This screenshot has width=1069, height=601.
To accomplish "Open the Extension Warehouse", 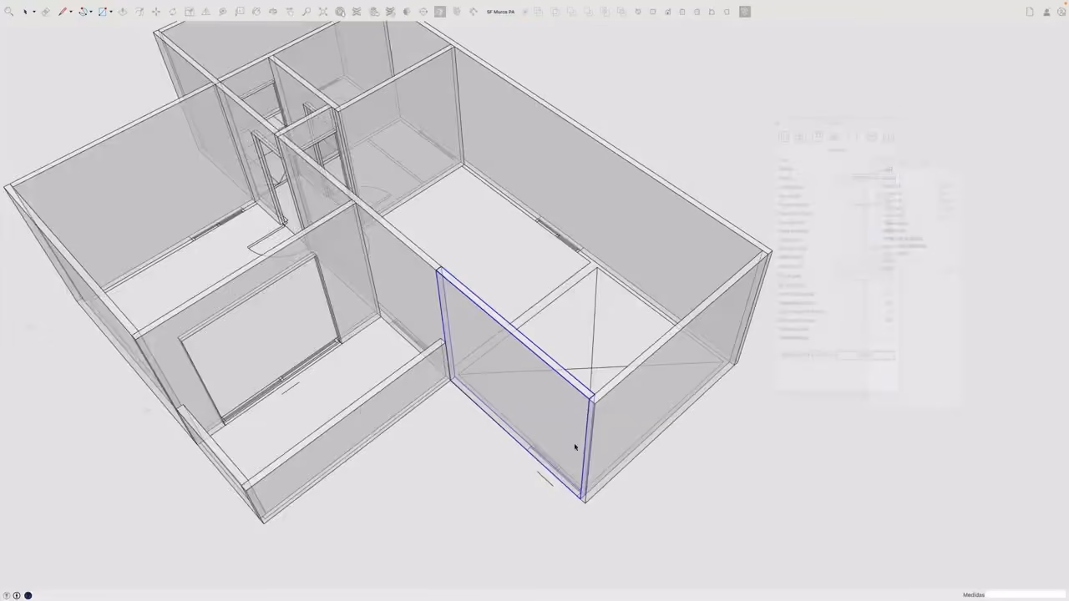I will tap(357, 12).
